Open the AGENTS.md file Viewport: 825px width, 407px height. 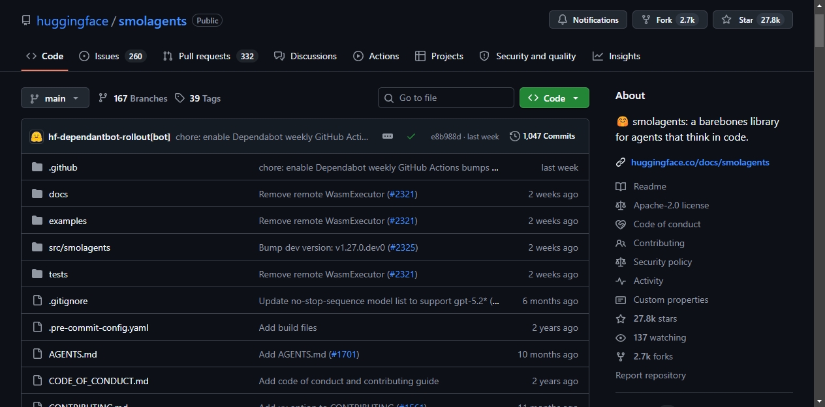pos(73,354)
